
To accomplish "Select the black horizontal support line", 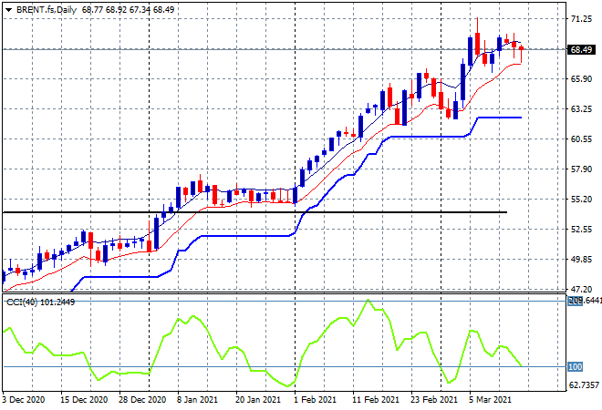I will click(254, 212).
